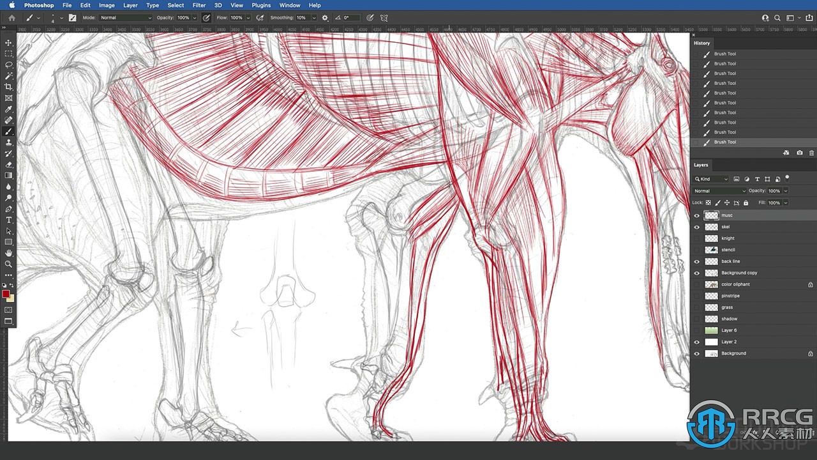Screen dimensions: 817x460
Task: Toggle pressure for size
Action: click(x=370, y=18)
